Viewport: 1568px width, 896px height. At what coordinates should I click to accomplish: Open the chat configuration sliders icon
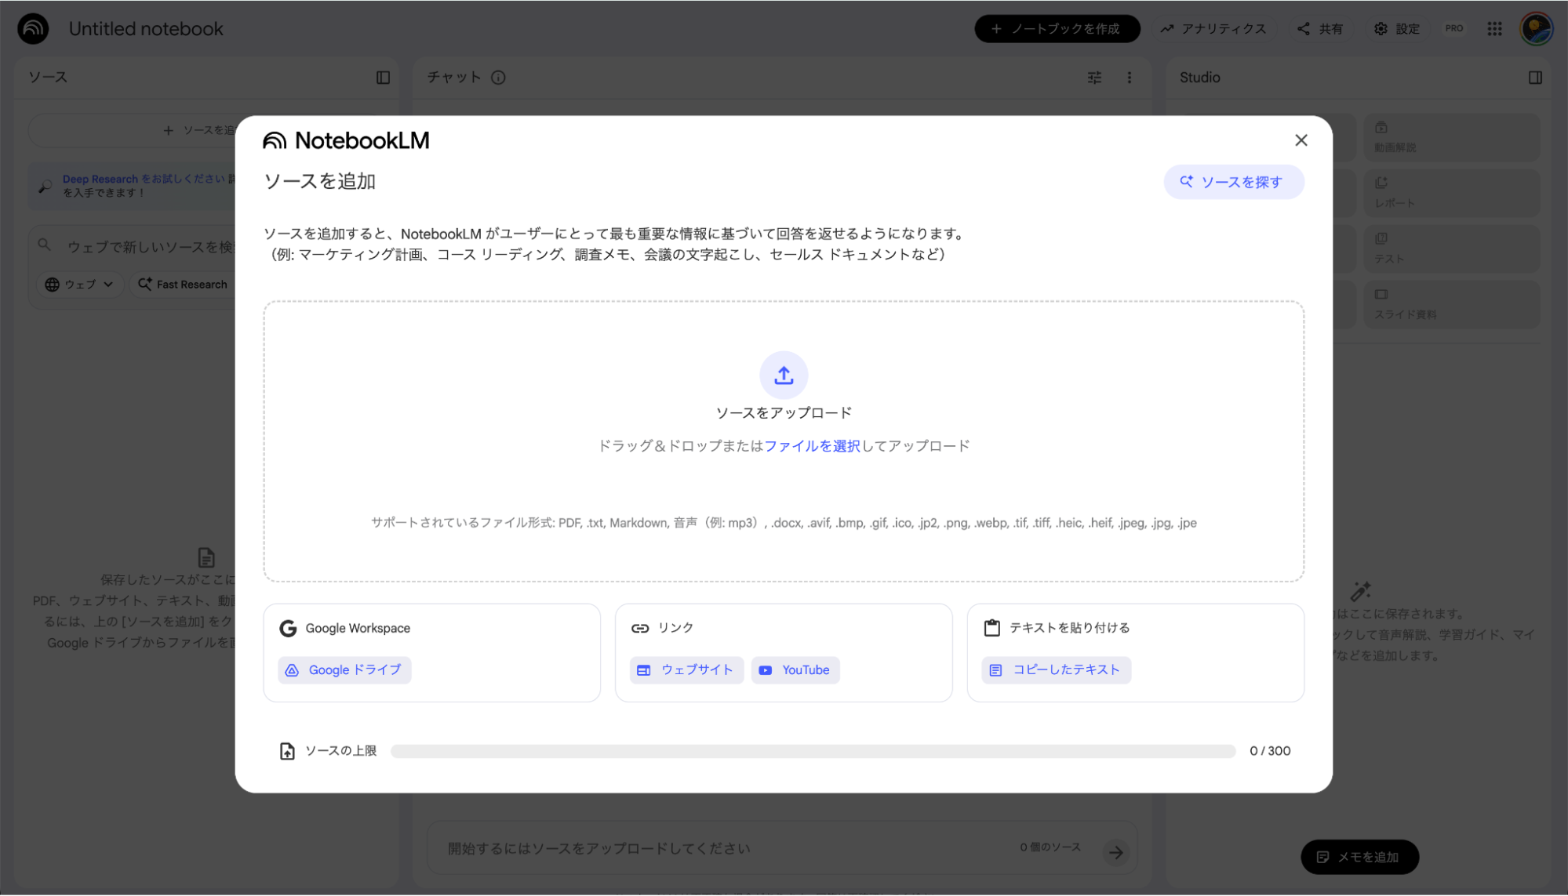[x=1093, y=77]
